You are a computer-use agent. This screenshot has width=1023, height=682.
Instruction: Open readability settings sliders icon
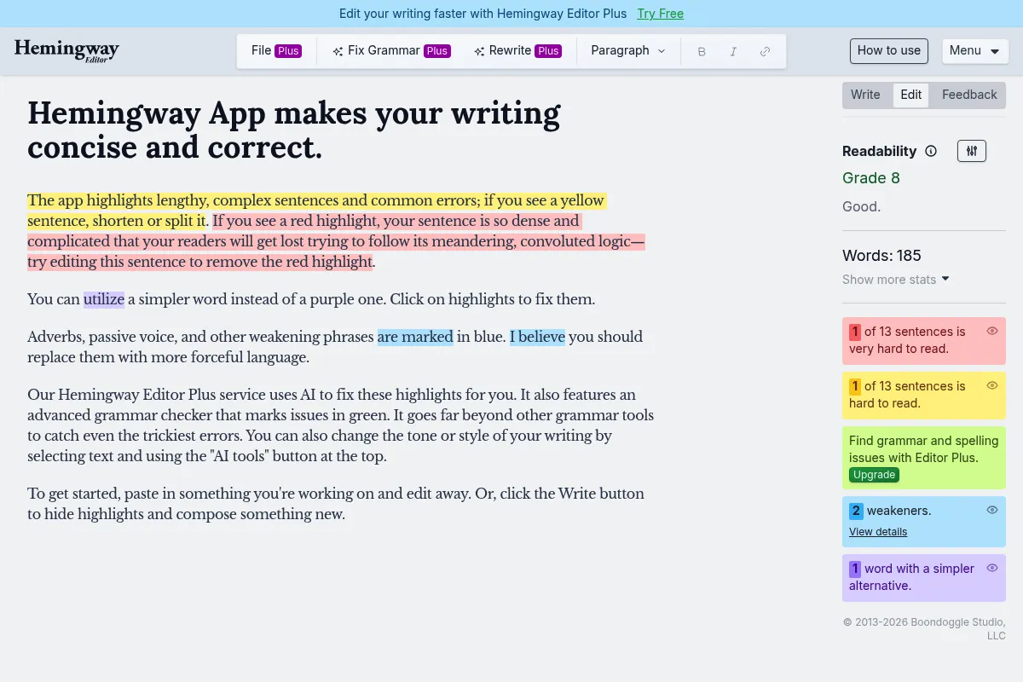point(972,151)
